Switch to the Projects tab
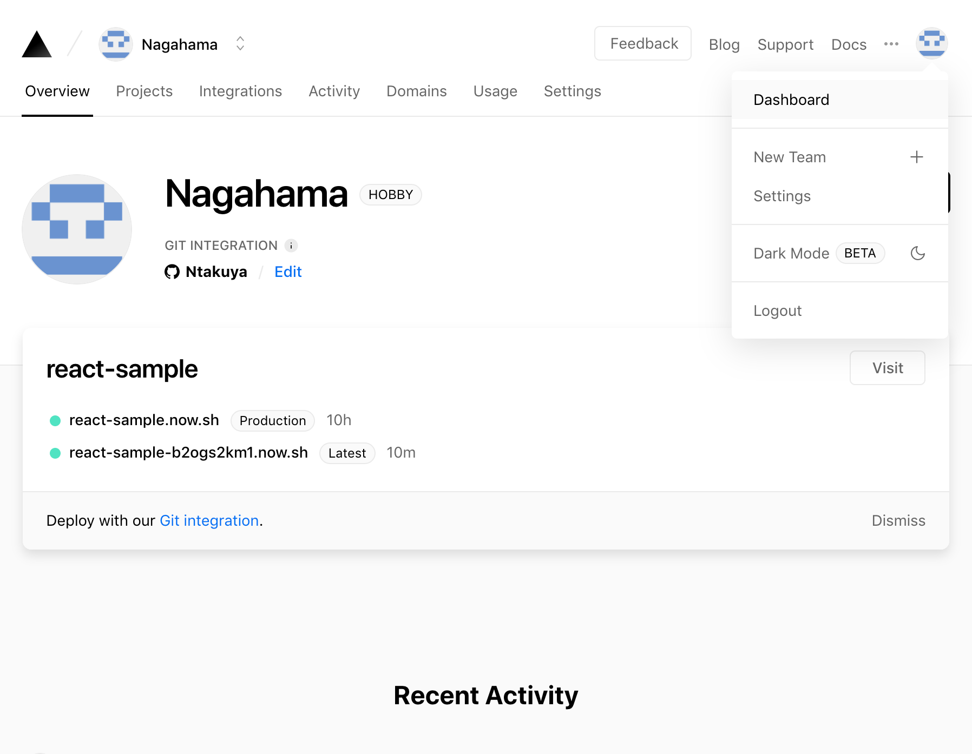 tap(144, 91)
